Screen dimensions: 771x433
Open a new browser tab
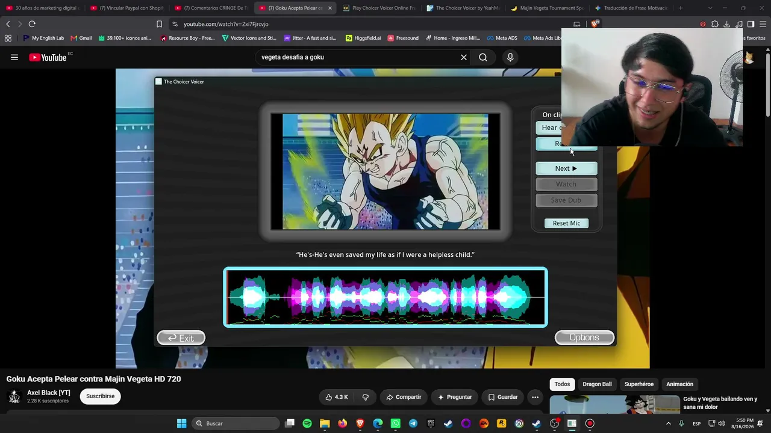point(681,8)
